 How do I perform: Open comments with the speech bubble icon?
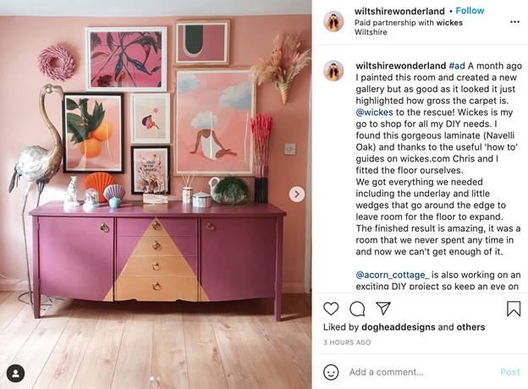coord(357,308)
